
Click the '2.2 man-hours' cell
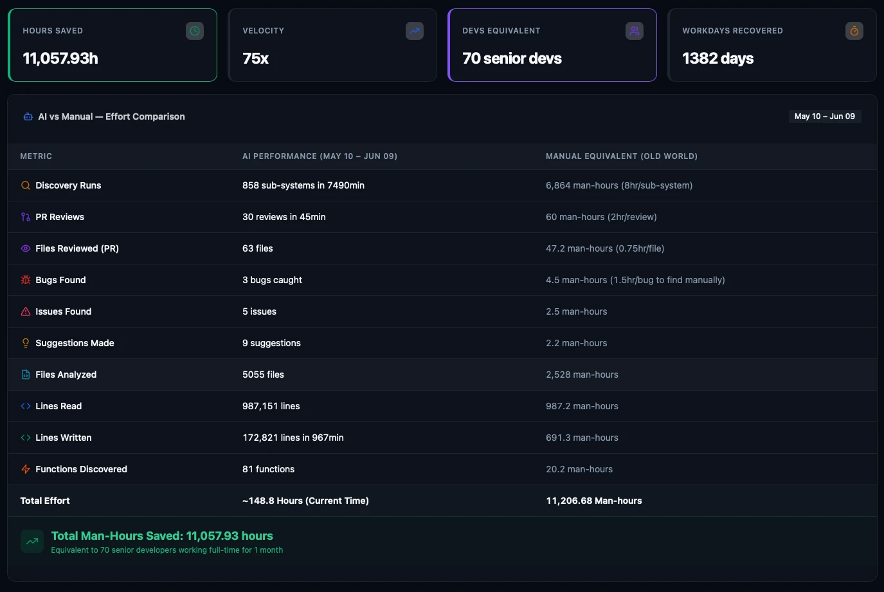point(577,343)
